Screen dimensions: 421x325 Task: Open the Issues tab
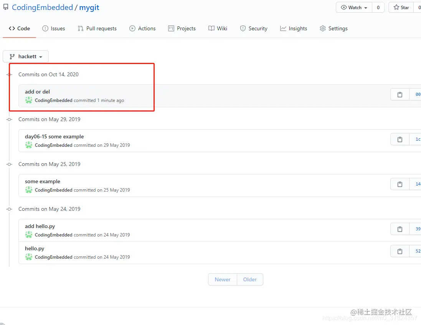pos(54,28)
